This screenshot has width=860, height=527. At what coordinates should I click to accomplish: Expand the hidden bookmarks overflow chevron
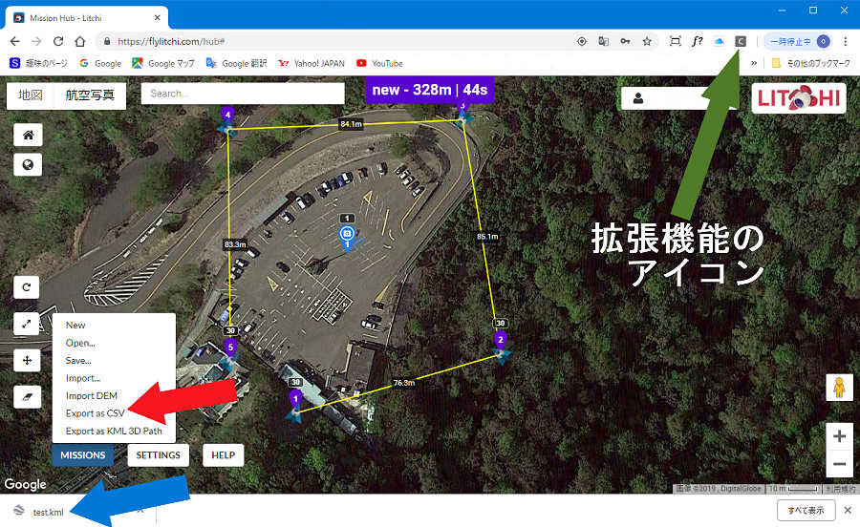(x=756, y=63)
